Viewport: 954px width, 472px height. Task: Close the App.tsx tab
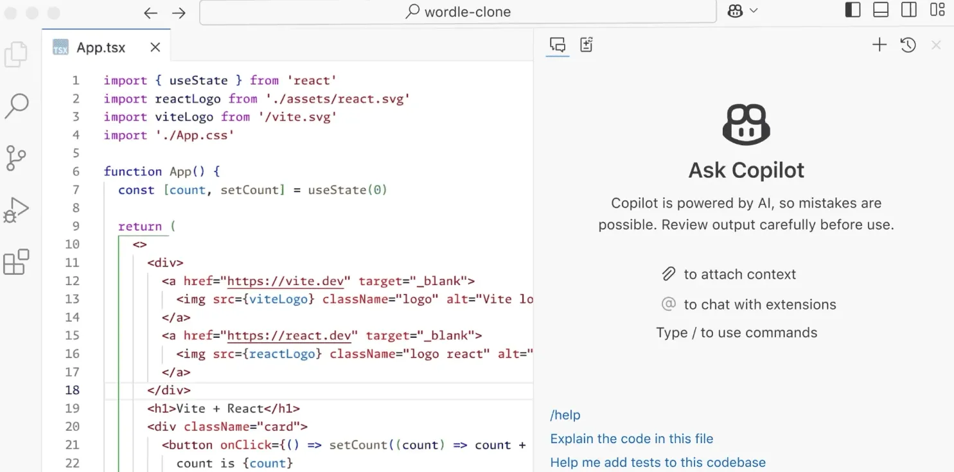[155, 48]
